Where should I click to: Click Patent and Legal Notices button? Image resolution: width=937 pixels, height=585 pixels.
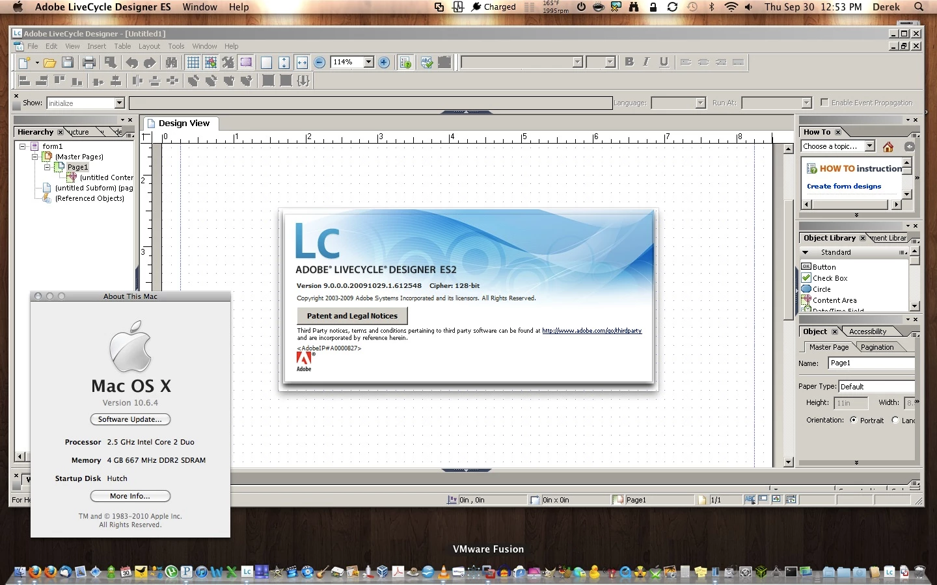coord(352,316)
